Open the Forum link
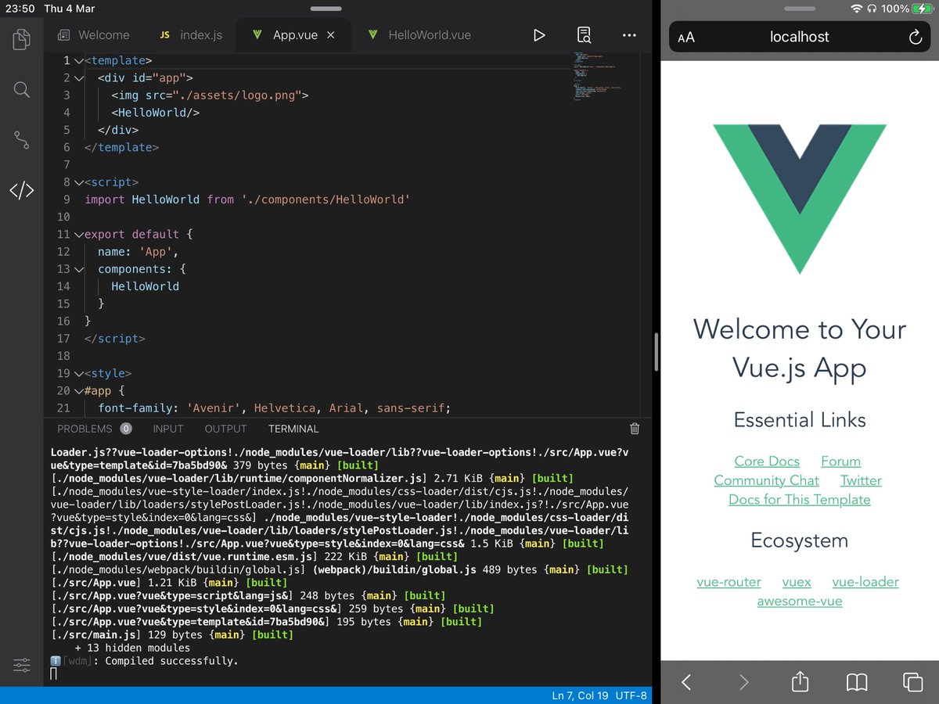Viewport: 939px width, 704px height. (840, 462)
